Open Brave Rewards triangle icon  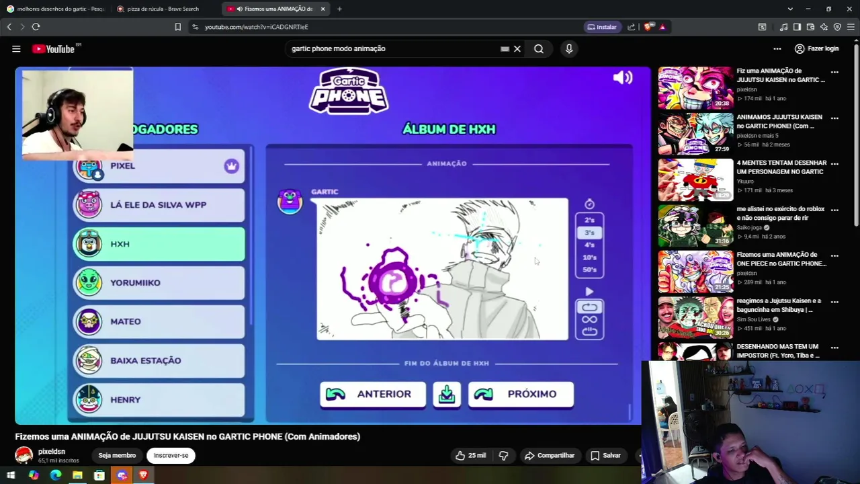click(x=662, y=27)
